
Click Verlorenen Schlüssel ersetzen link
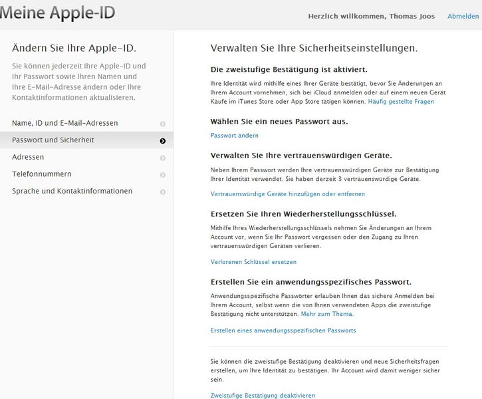253,262
